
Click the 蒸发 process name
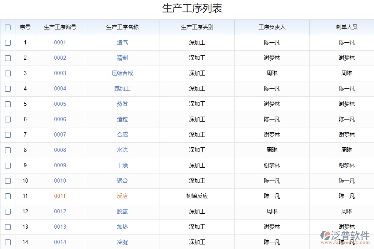[122, 104]
